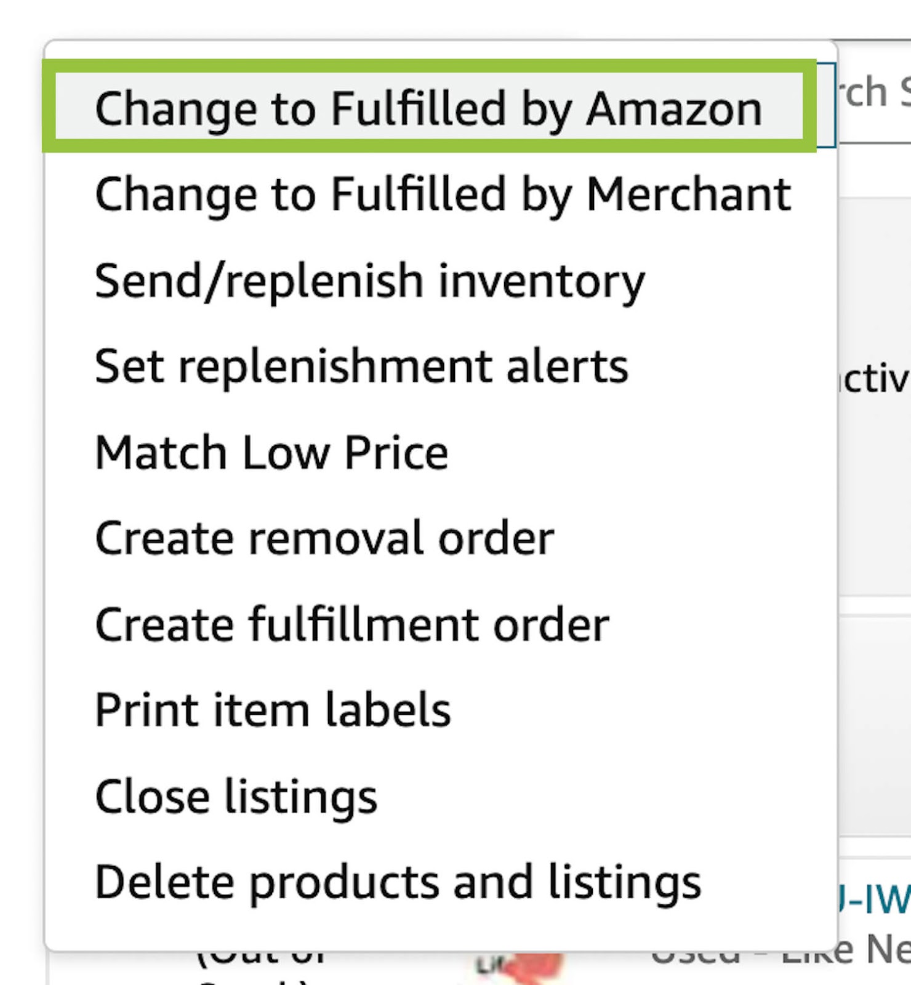The image size is (911, 985).
Task: Apply Match Low Price action
Action: click(x=271, y=452)
